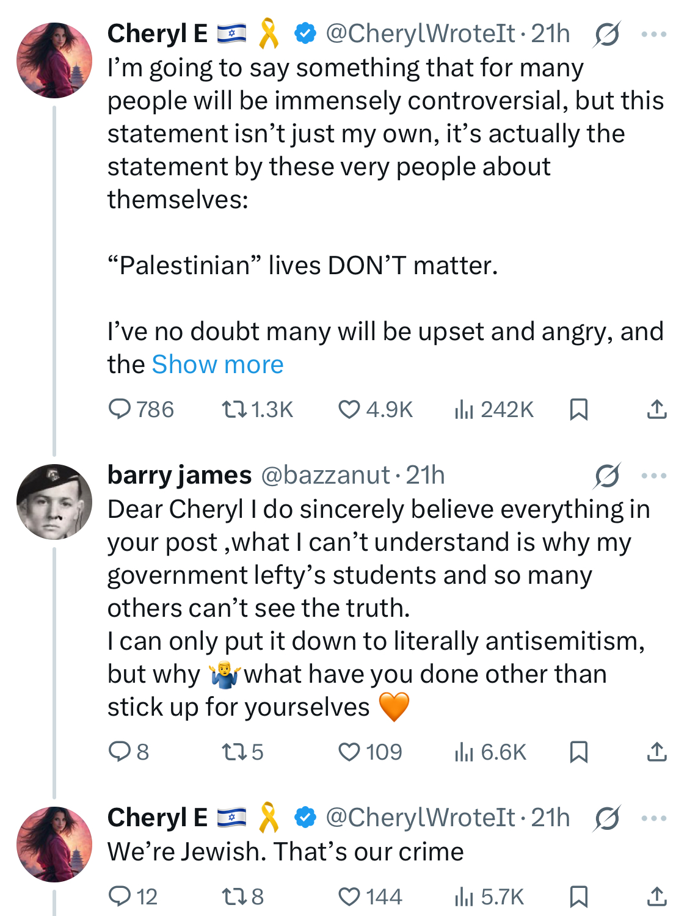Reply to barry james's post with 8 replies
Screen dimensions: 687x916
click(129, 752)
